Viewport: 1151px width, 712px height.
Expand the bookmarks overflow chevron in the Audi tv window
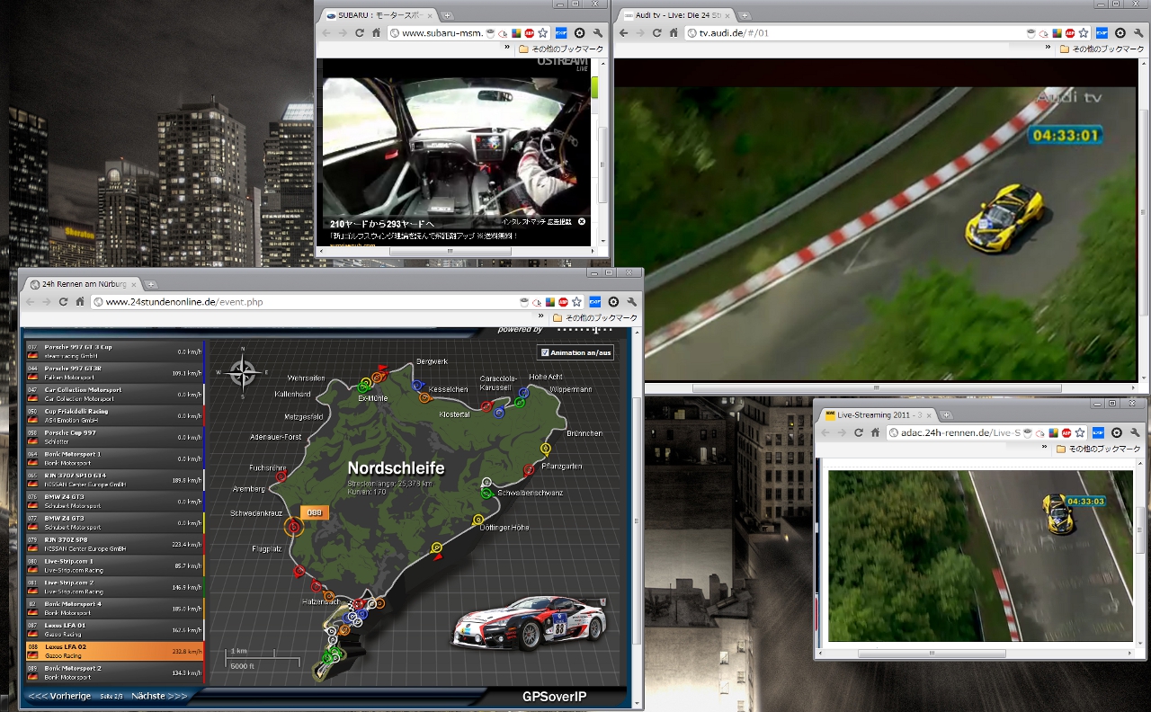[x=1049, y=49]
